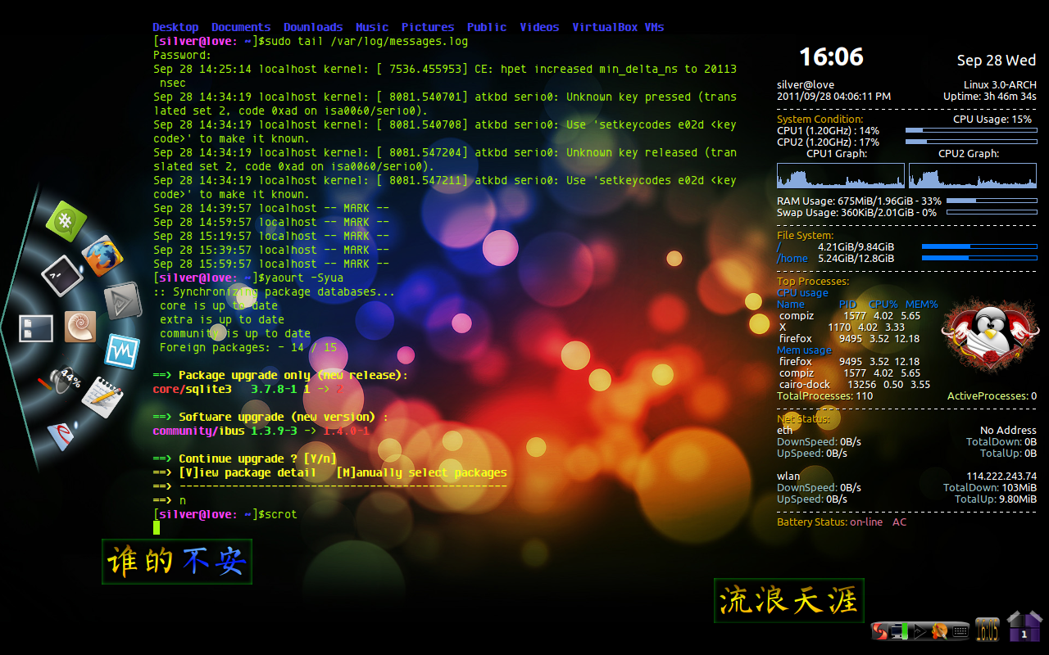Open the terminal icon in the dock
The image size is (1049, 655).
tap(61, 275)
